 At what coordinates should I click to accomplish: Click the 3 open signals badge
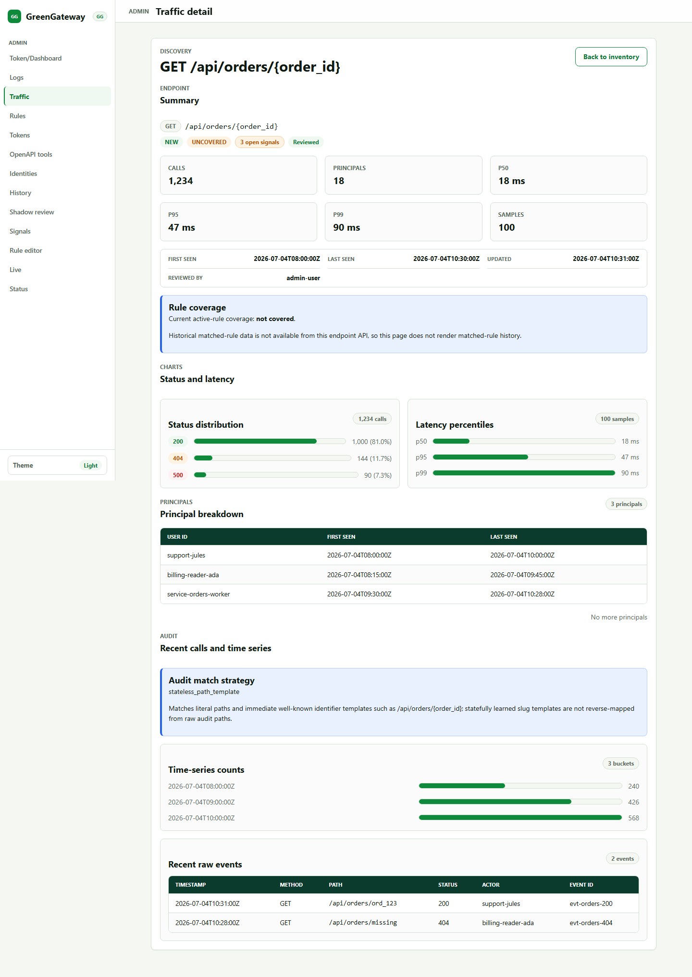click(259, 142)
